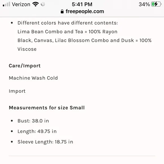Screen dimensions: 164x164
Task: Tap the freepeople.com address bar
Action: click(x=82, y=11)
